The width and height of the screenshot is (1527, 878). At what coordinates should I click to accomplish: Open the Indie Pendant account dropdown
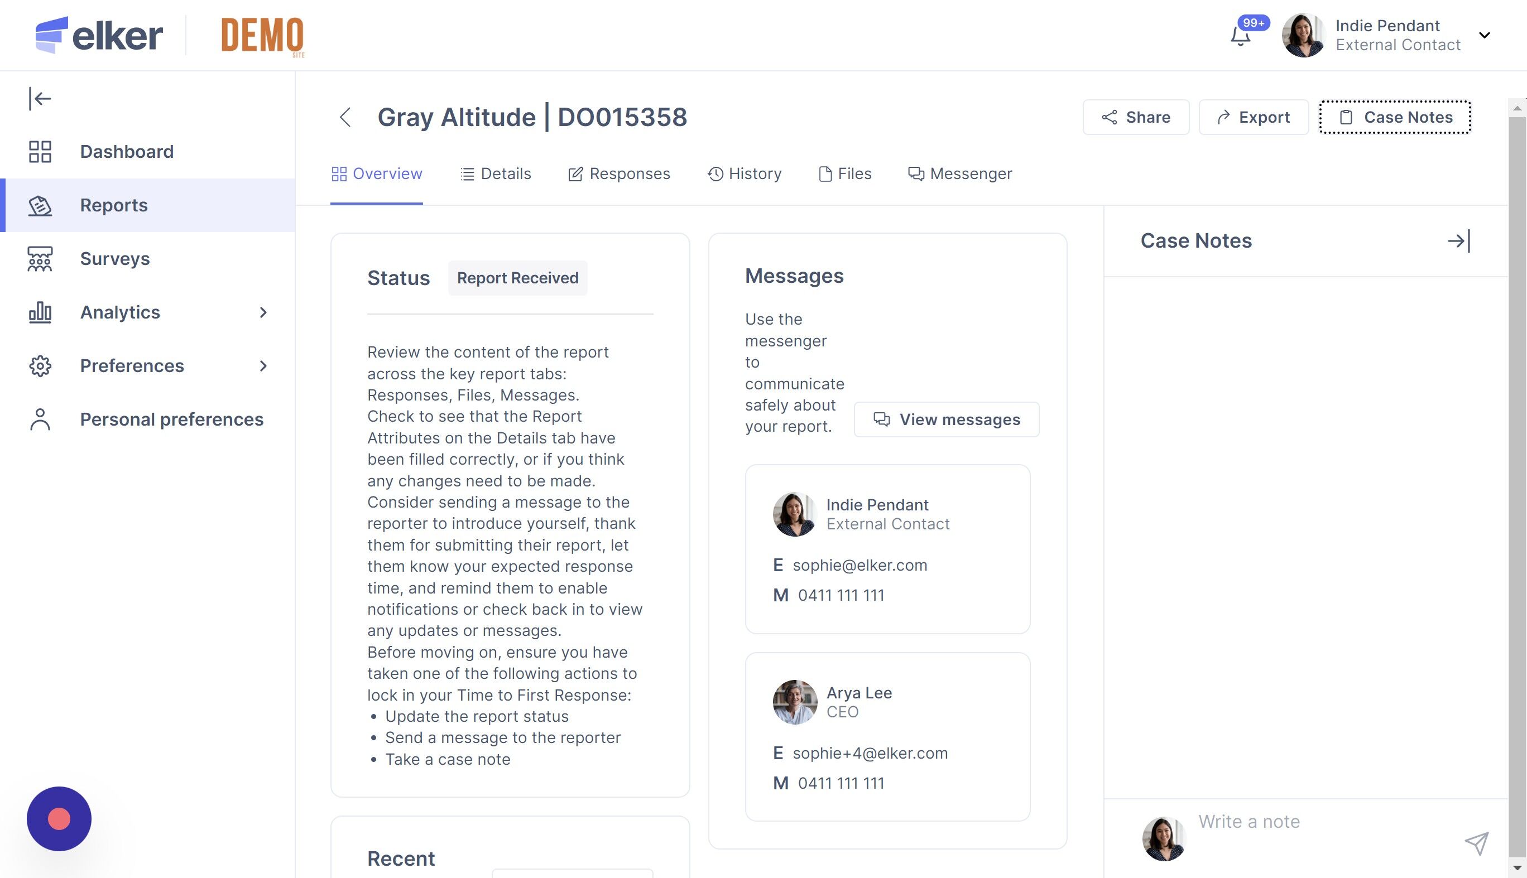(x=1484, y=35)
